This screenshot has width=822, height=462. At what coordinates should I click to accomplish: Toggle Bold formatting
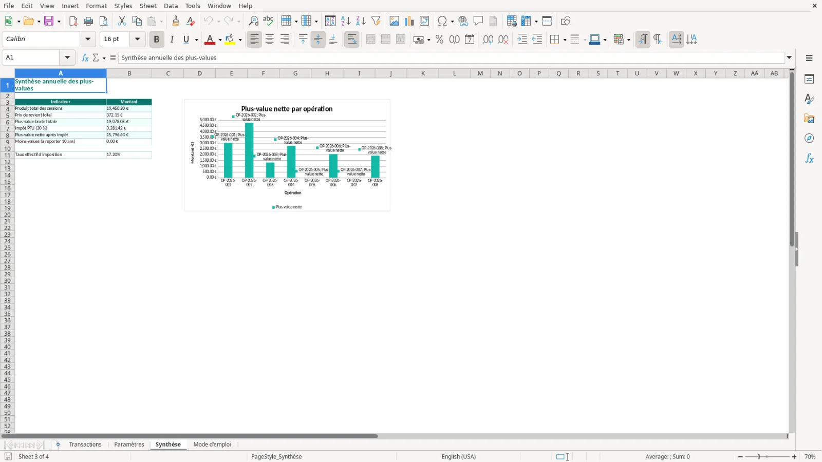[157, 40]
